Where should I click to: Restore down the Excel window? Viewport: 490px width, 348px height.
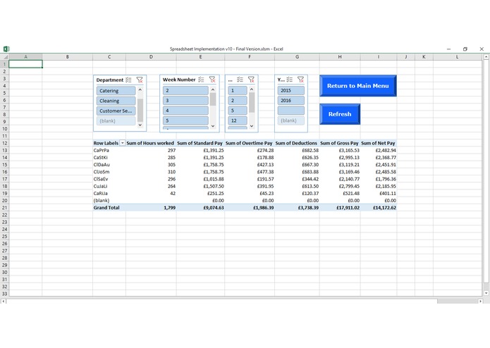click(465, 49)
